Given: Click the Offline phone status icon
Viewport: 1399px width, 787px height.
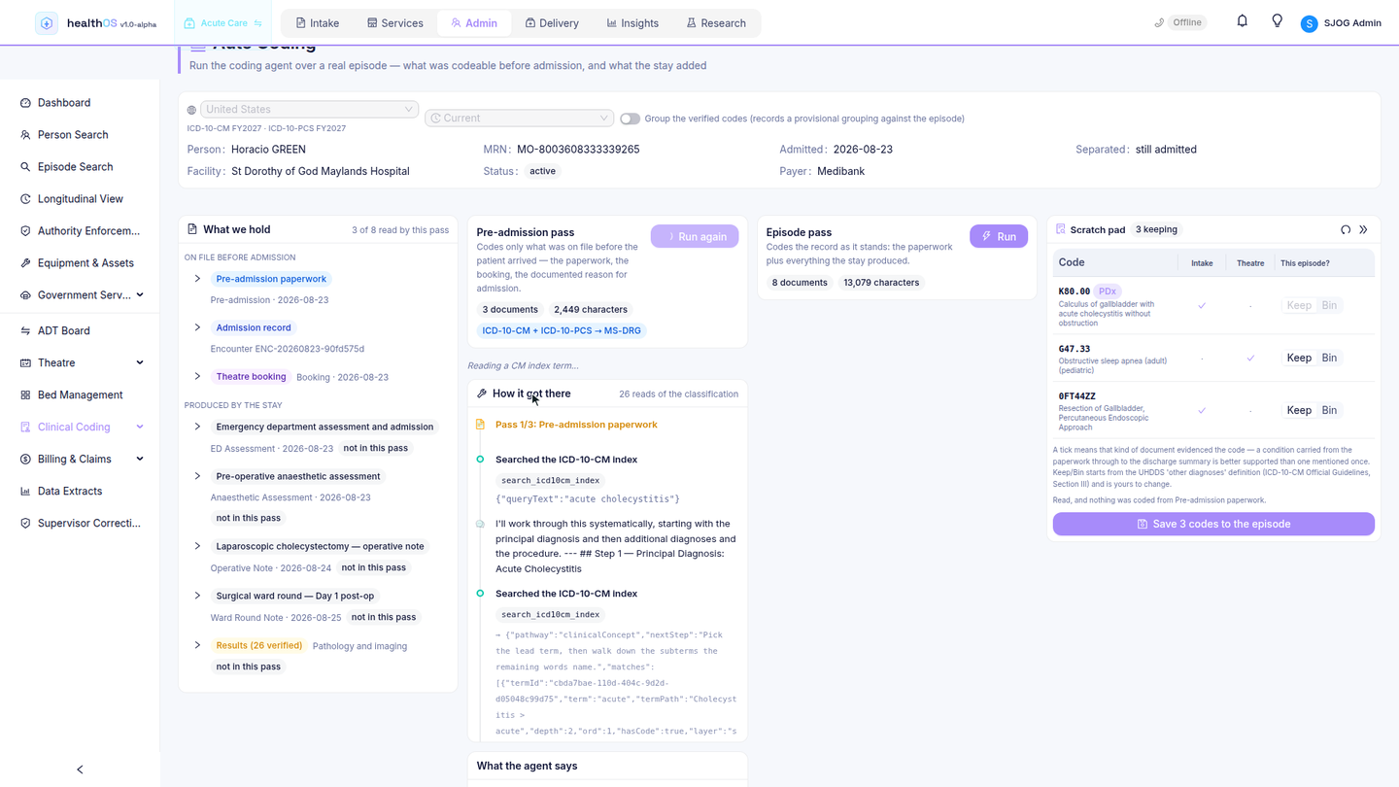Looking at the screenshot, I should pyautogui.click(x=1159, y=22).
